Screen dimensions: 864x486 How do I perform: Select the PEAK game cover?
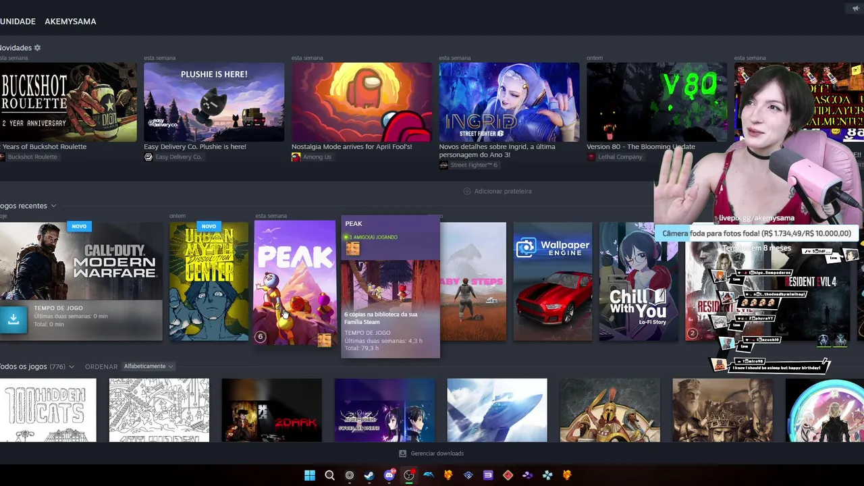(294, 283)
